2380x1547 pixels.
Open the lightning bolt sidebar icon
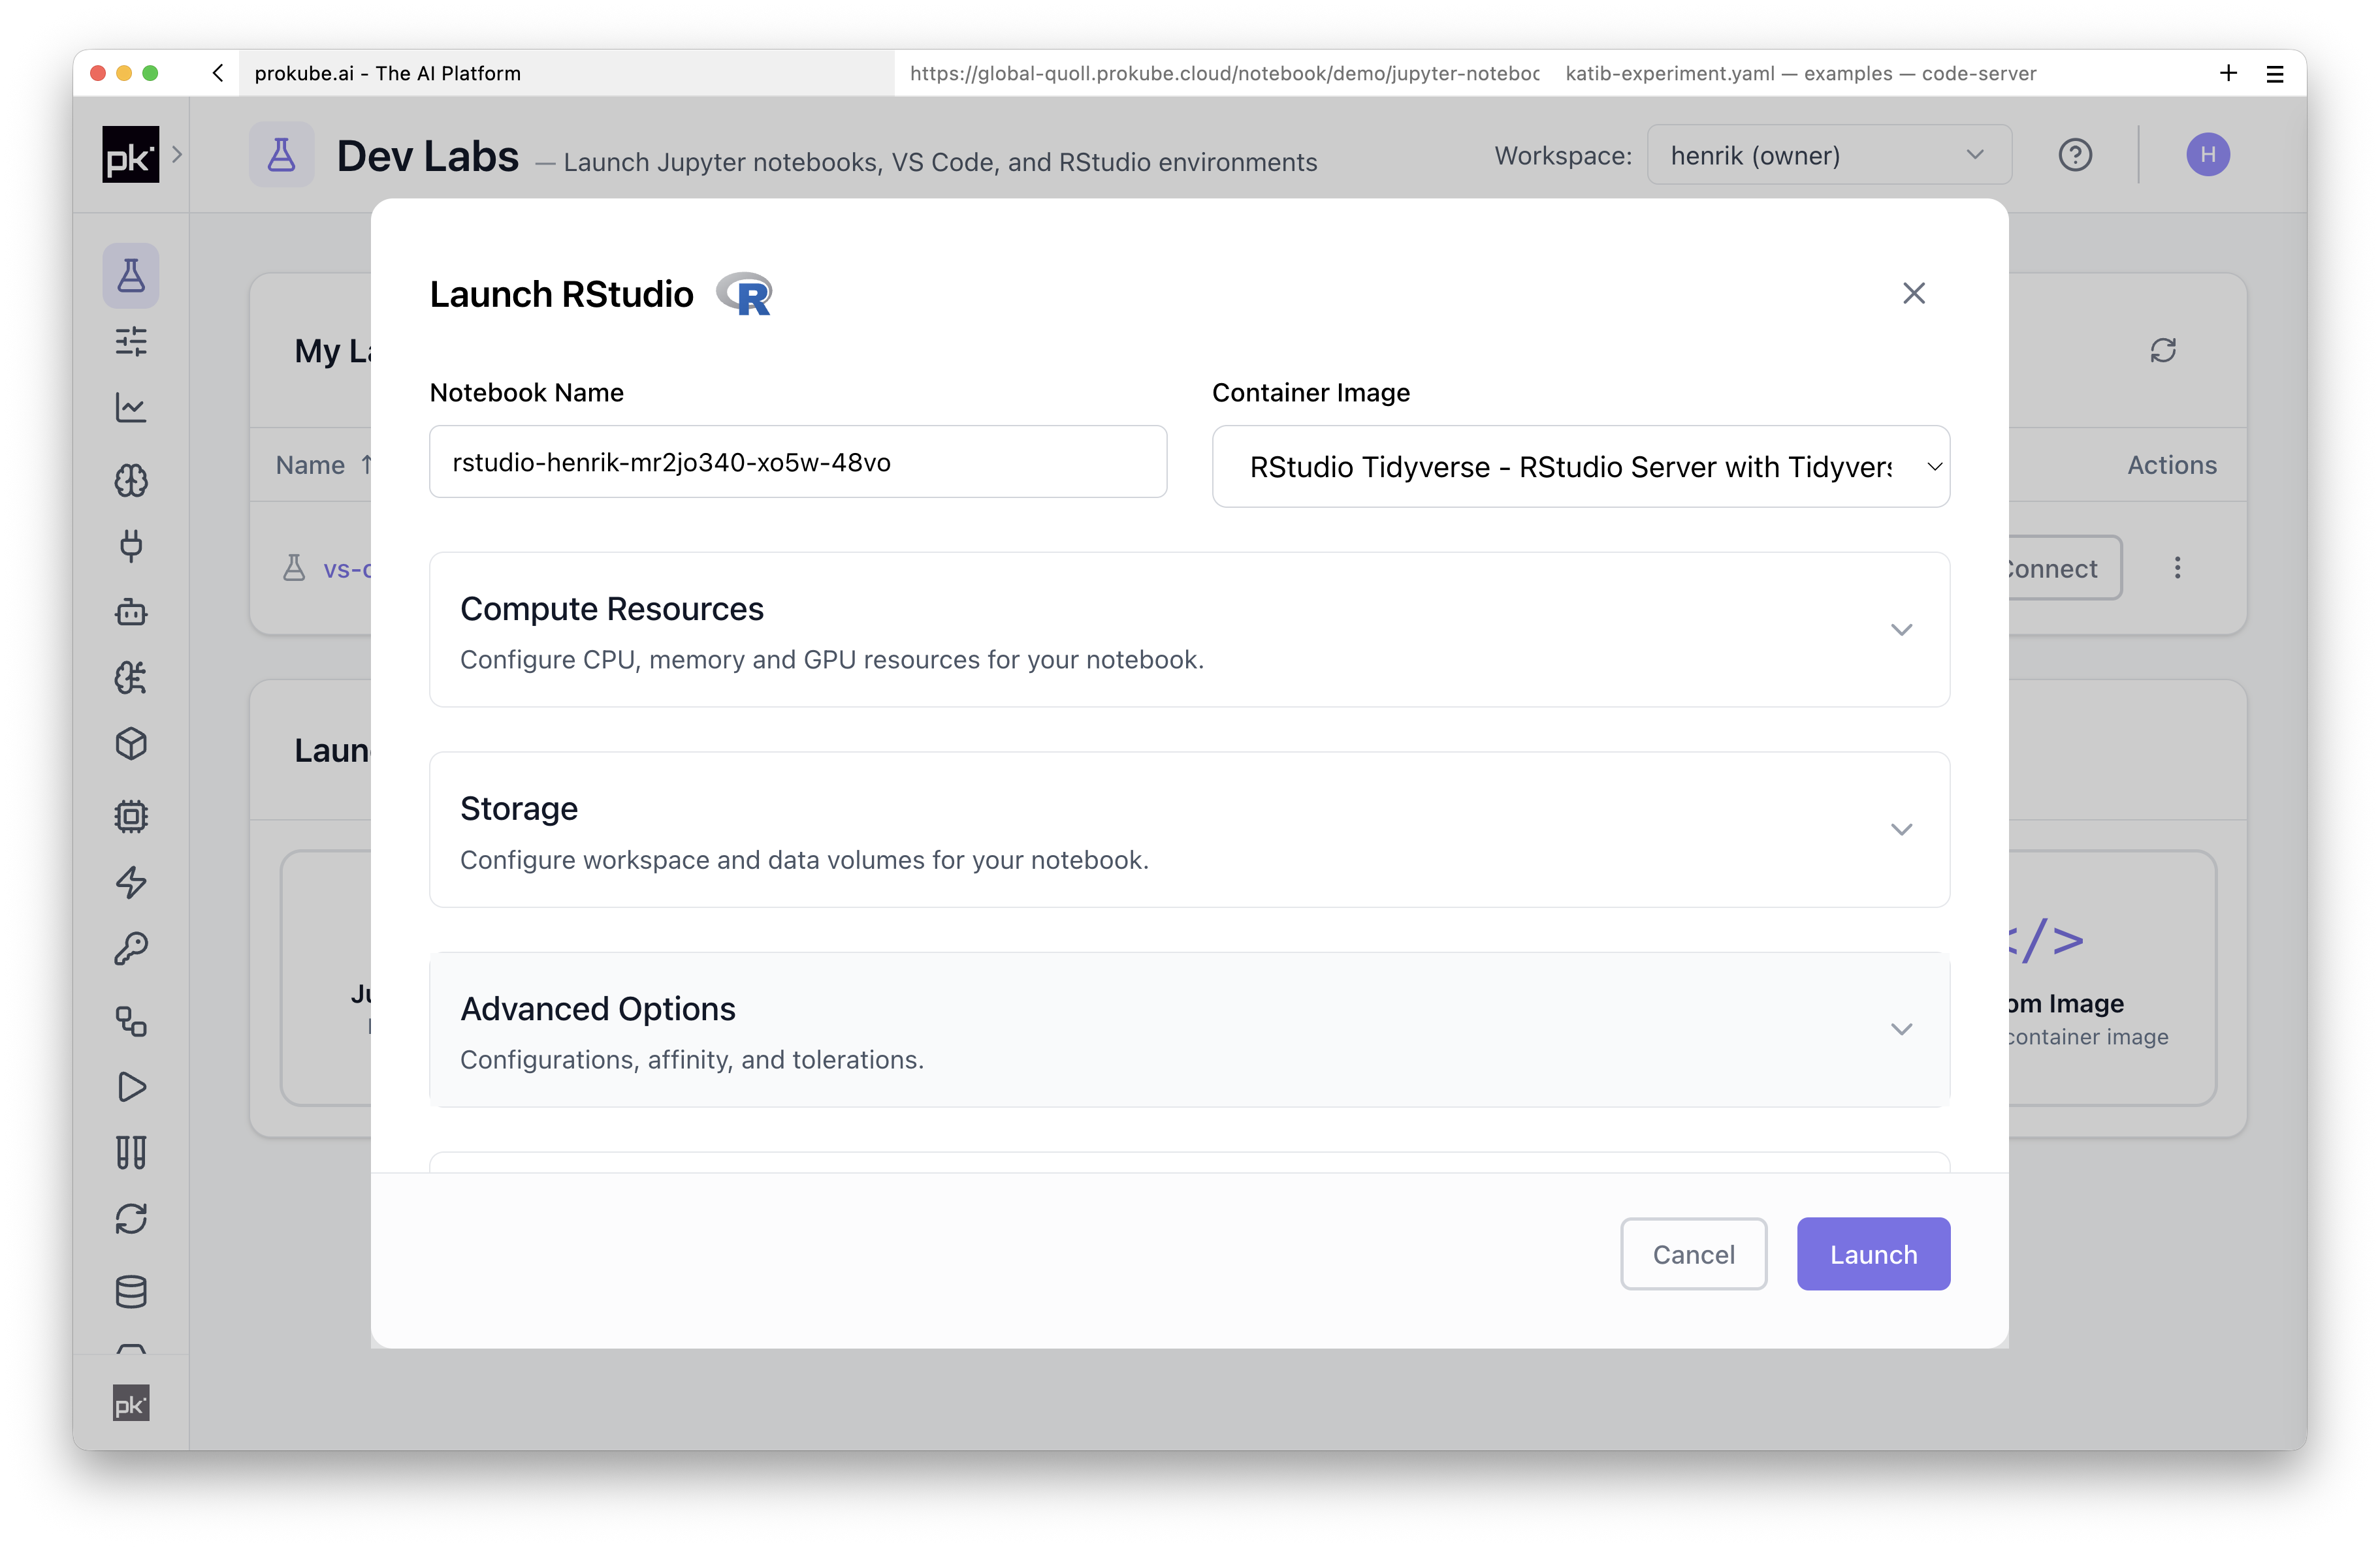tap(131, 883)
